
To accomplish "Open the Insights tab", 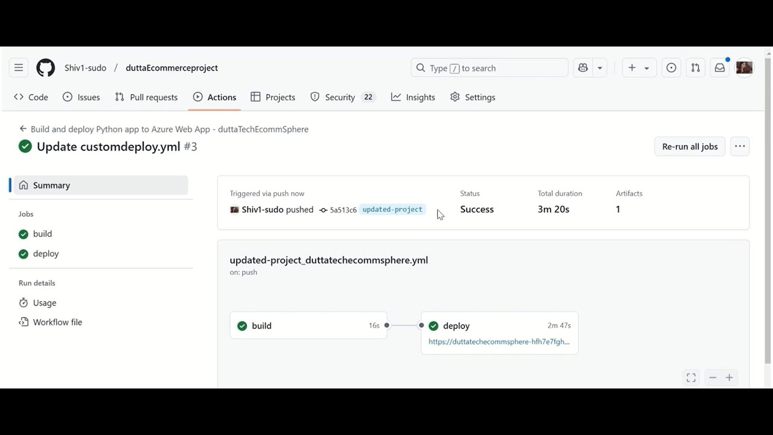I will [x=413, y=97].
